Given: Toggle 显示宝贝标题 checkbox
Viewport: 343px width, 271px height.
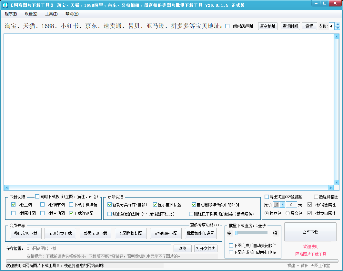Looking at the screenshot, I should click(x=155, y=205).
